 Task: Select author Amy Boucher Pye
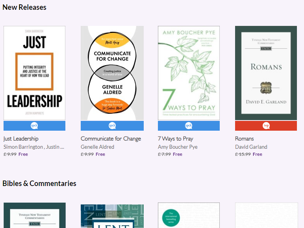pyautogui.click(x=178, y=147)
